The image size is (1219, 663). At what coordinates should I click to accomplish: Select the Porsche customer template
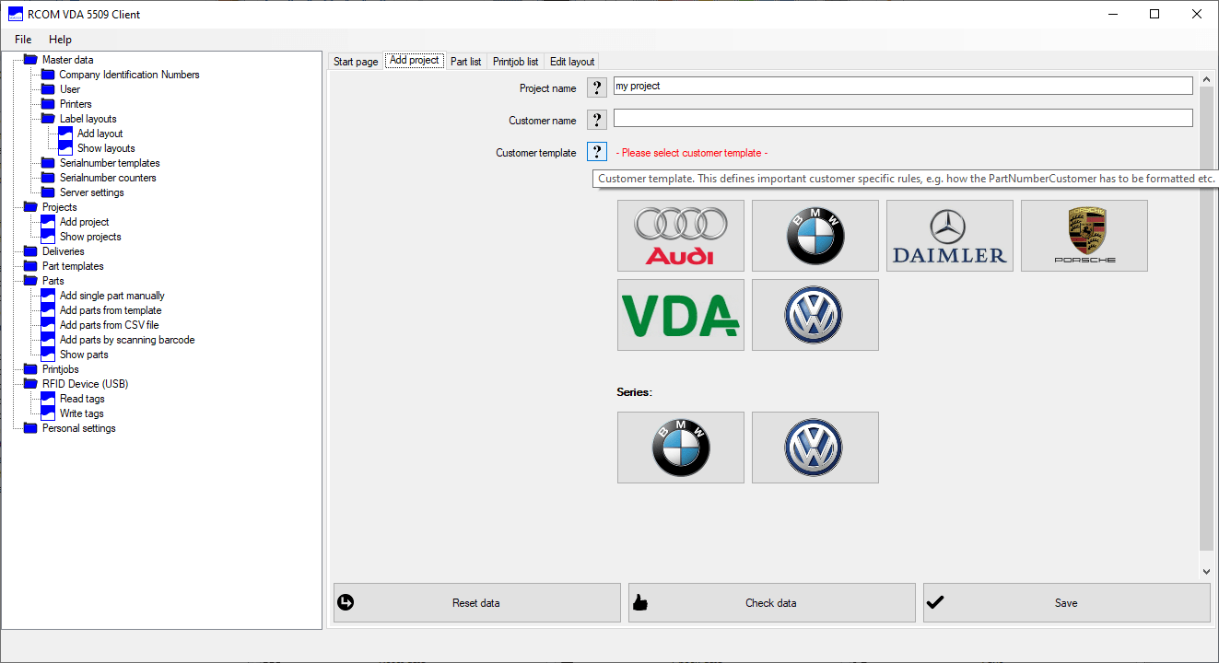(1084, 236)
